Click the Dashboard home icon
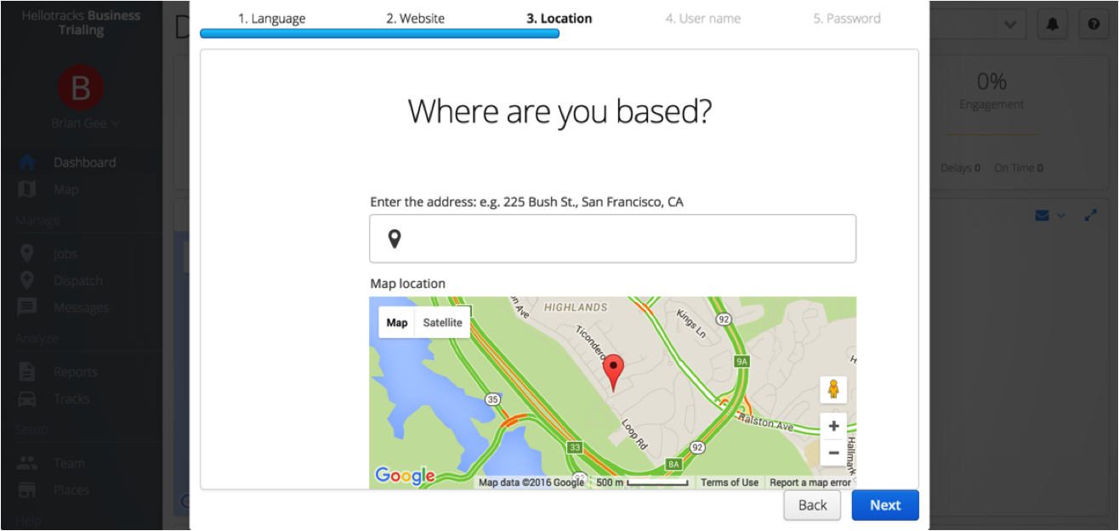 (x=27, y=162)
